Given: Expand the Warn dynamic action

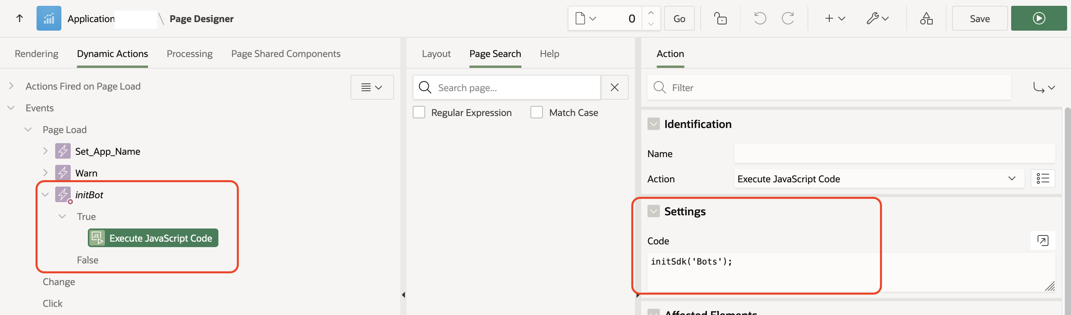Looking at the screenshot, I should pyautogui.click(x=45, y=173).
